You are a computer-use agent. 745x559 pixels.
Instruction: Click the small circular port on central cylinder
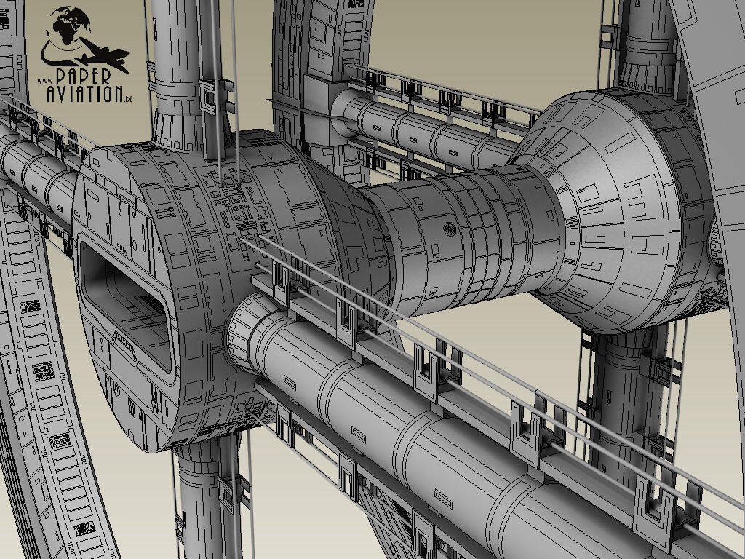coord(447,229)
